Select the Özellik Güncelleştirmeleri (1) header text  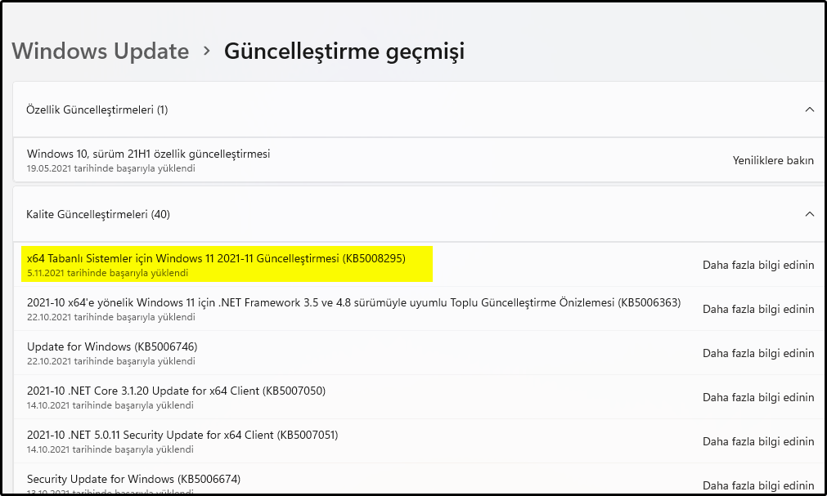[x=97, y=109]
